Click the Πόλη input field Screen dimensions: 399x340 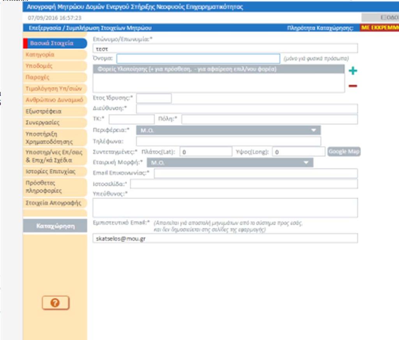(x=270, y=119)
